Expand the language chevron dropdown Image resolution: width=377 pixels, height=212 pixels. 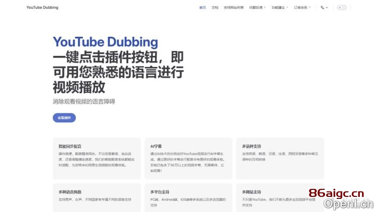[327, 8]
